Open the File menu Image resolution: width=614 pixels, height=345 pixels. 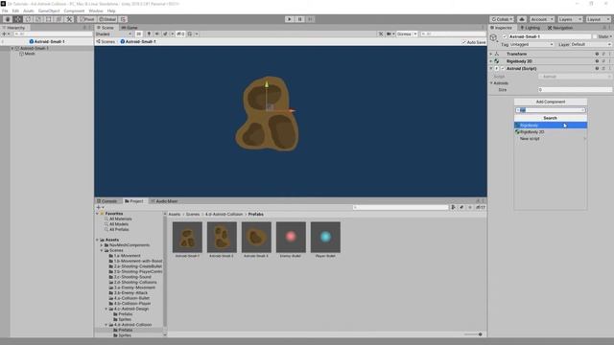coord(5,11)
